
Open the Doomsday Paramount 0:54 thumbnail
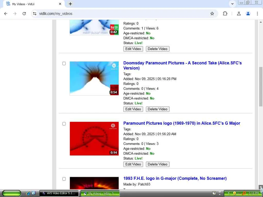click(x=94, y=78)
